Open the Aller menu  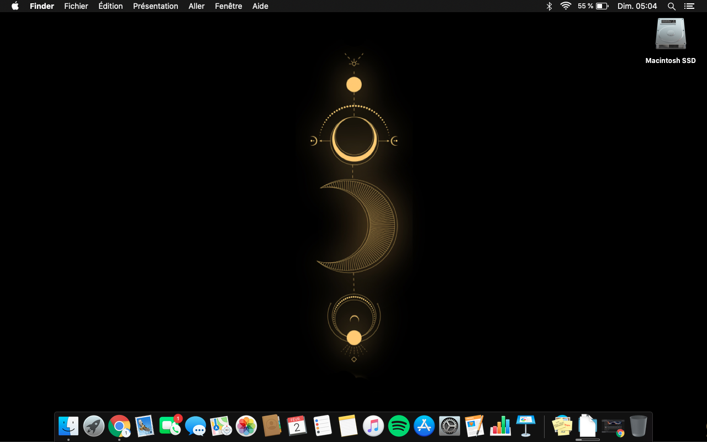197,6
